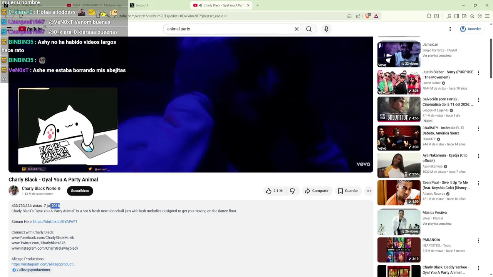Open Charly Black World channel avatar
The height and width of the screenshot is (277, 493).
coord(13,191)
